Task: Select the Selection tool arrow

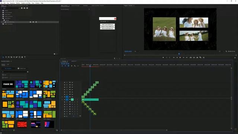Action: click(x=3, y=57)
